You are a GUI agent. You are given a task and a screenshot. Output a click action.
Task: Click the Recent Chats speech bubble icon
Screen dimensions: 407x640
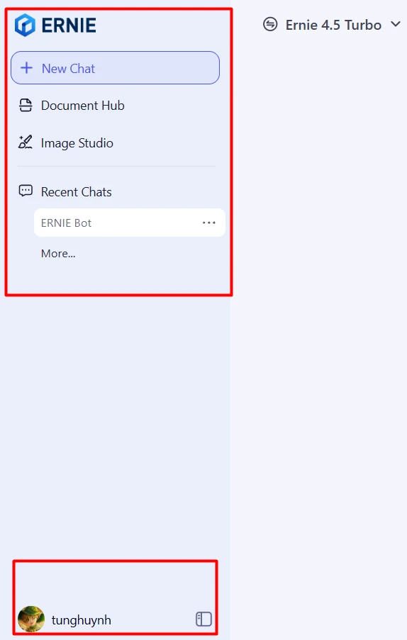(x=26, y=191)
